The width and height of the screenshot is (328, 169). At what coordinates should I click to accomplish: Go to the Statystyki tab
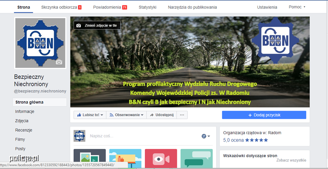point(147,7)
